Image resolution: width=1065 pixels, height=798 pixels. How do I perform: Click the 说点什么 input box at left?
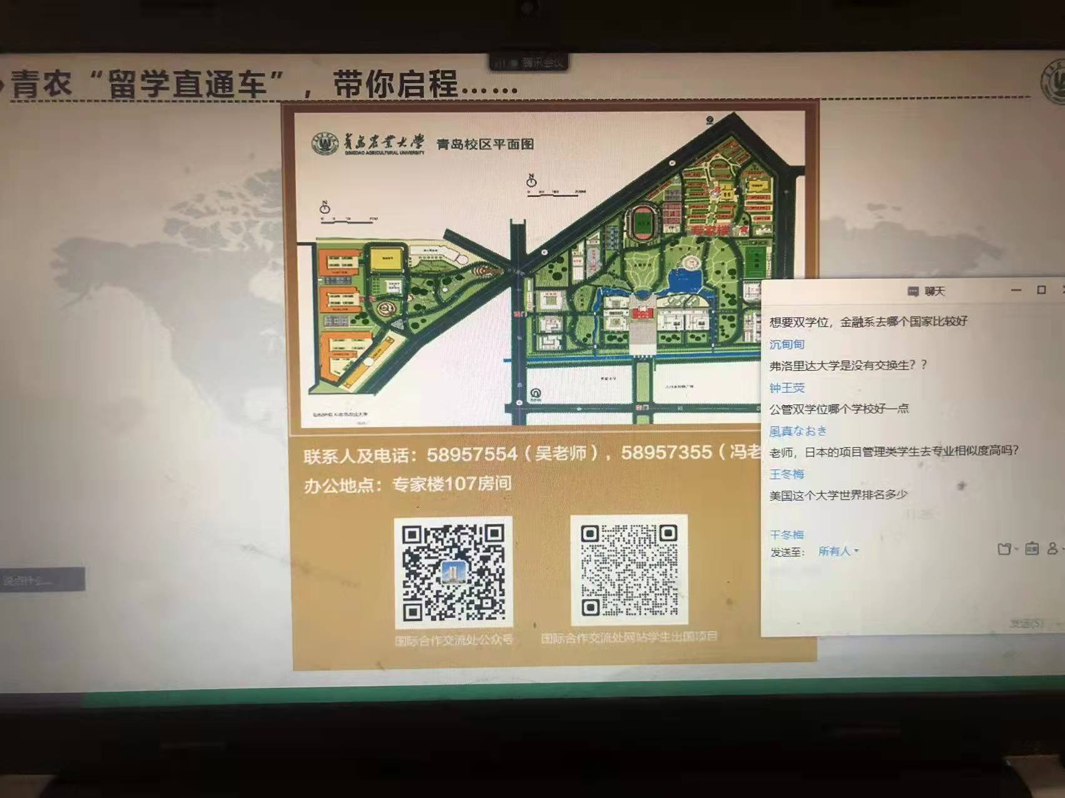[41, 580]
